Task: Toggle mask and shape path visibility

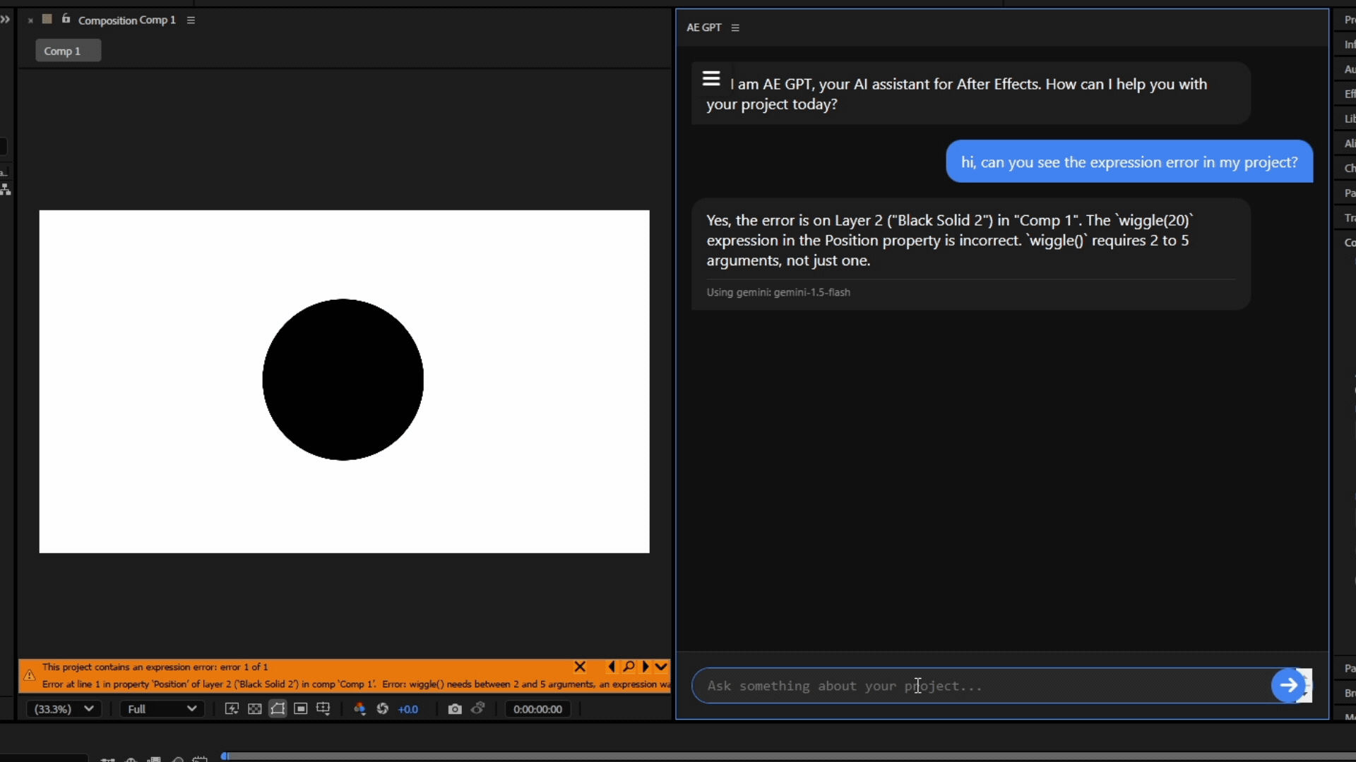Action: pos(278,709)
